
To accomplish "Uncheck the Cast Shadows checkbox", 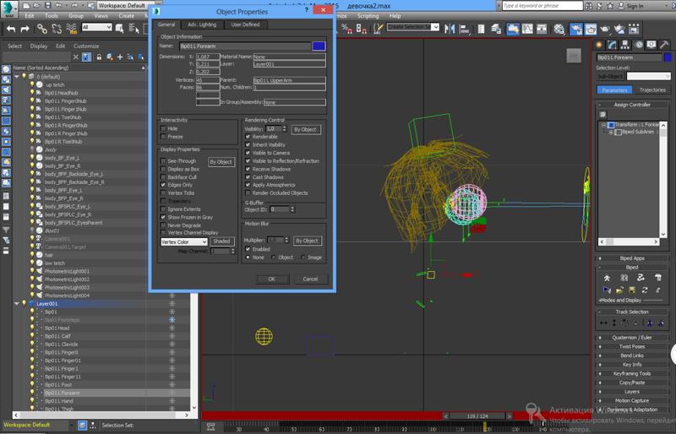I will coord(248,176).
